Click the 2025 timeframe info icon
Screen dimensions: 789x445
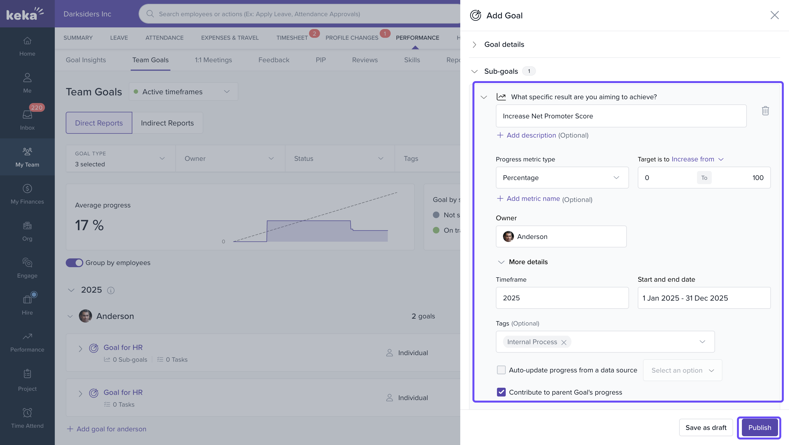tap(111, 290)
